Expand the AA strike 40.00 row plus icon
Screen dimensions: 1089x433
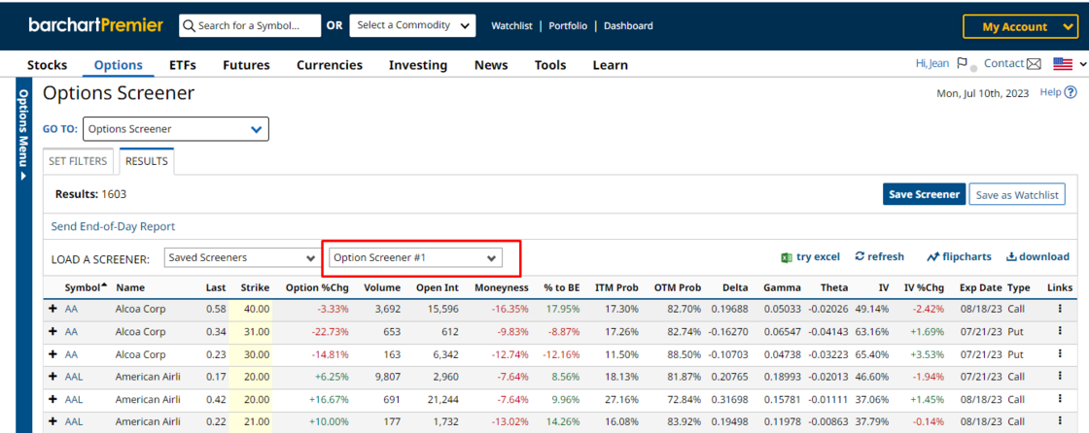pyautogui.click(x=53, y=308)
